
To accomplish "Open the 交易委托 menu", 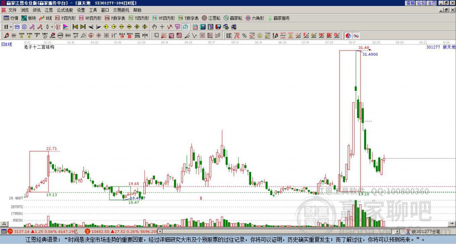I will (x=121, y=10).
